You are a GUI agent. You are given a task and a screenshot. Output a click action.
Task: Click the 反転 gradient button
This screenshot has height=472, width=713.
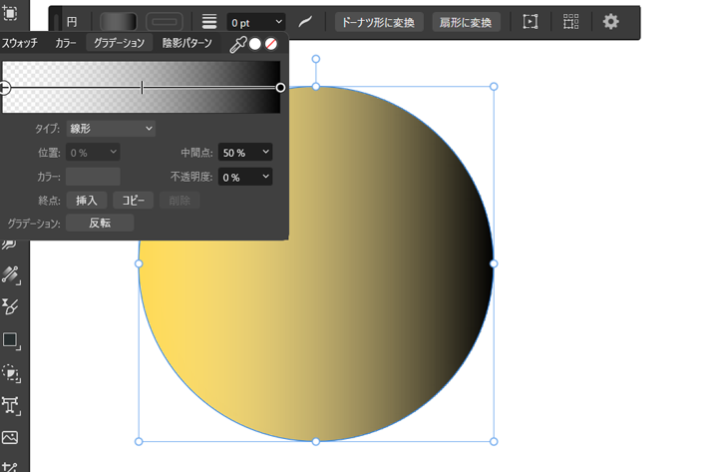point(100,224)
